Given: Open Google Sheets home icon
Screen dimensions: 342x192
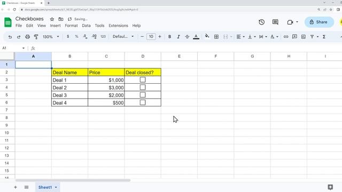Looking at the screenshot, I should (8, 22).
